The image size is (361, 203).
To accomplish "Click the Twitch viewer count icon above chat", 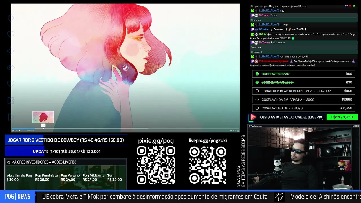I will pos(346,6).
